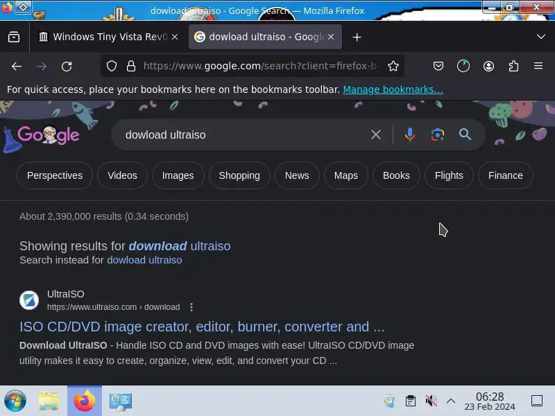Save page to Pocket

[438, 66]
